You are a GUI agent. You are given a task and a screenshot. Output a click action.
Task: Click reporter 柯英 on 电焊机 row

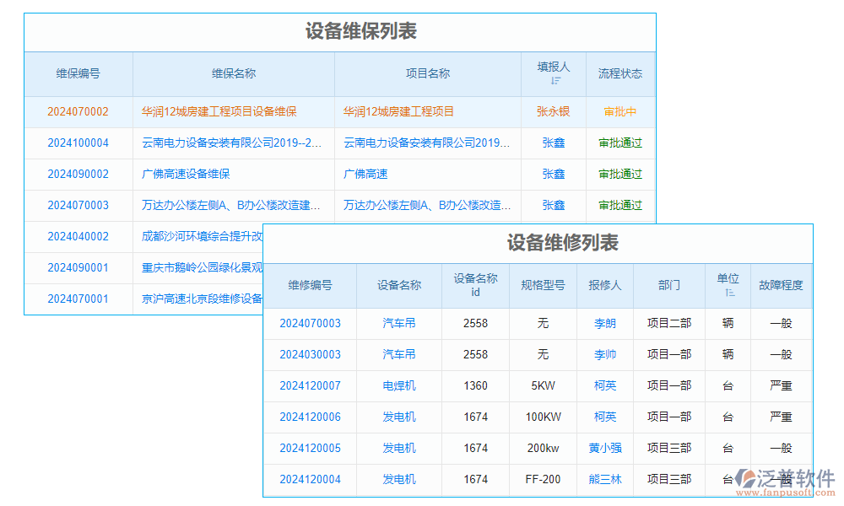(x=605, y=385)
